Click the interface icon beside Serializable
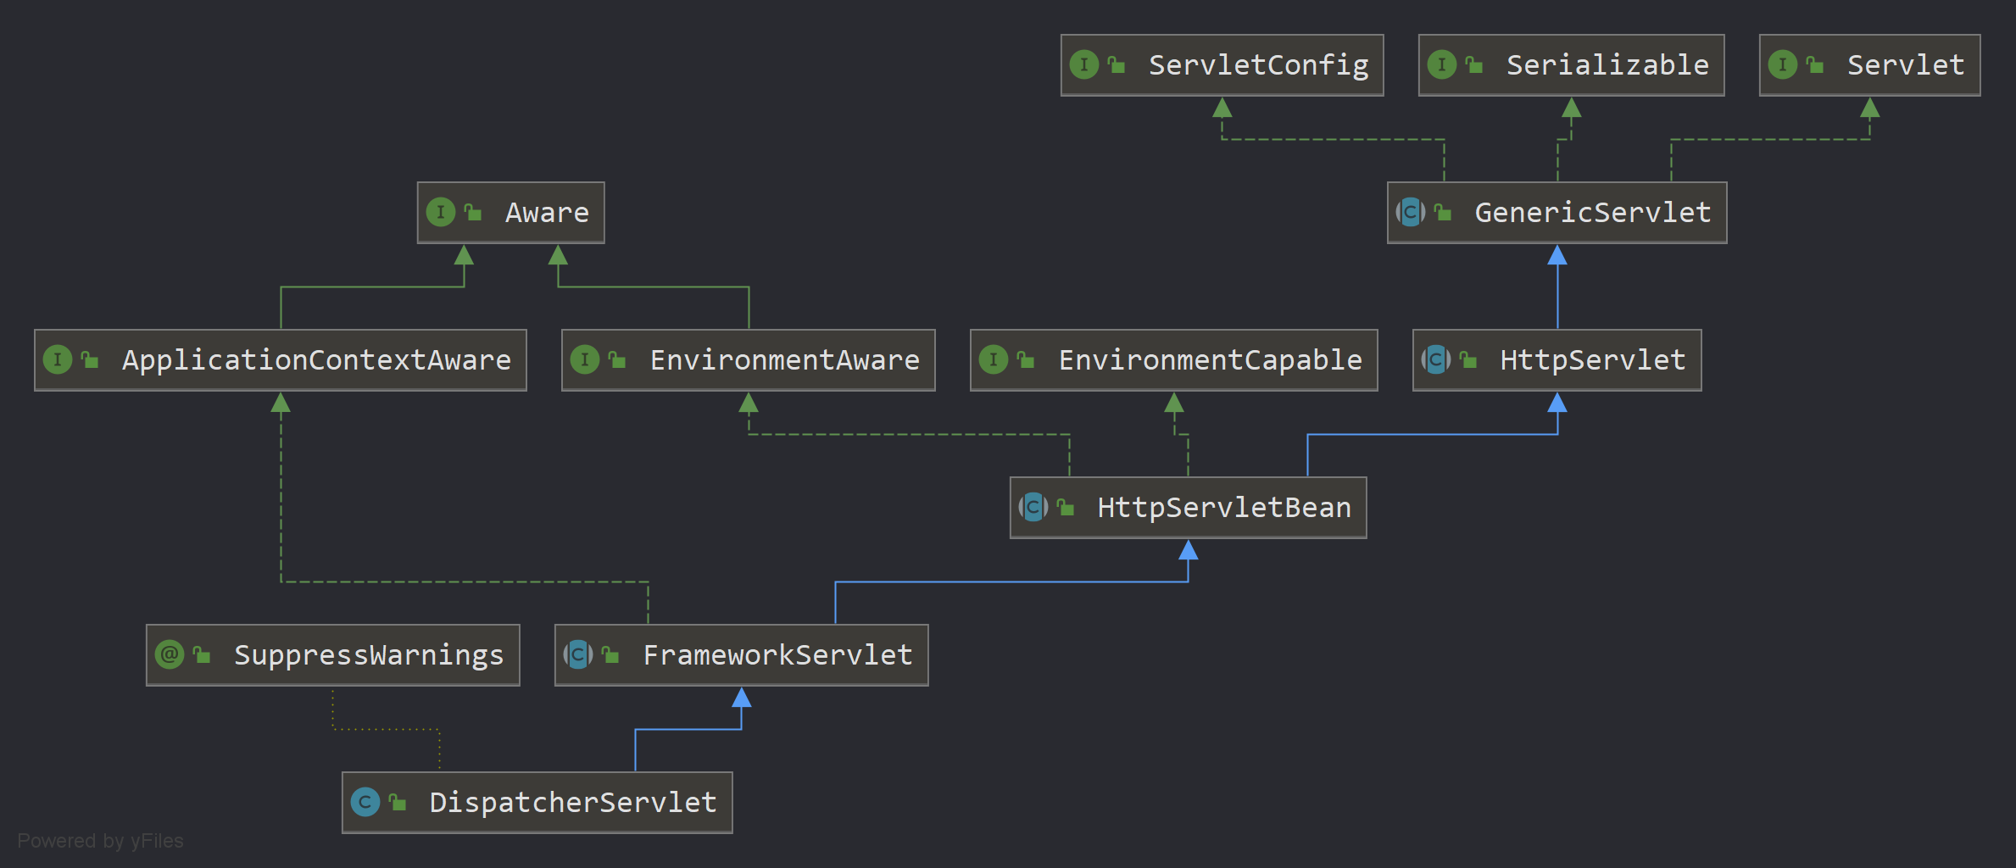The height and width of the screenshot is (868, 2016). coord(1442,64)
